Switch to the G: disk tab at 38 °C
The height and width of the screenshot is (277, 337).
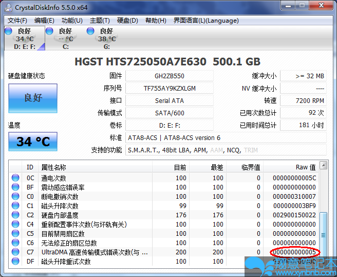coord(107,38)
